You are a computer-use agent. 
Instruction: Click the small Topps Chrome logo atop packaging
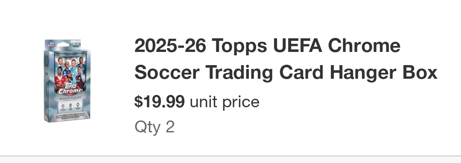52,45
